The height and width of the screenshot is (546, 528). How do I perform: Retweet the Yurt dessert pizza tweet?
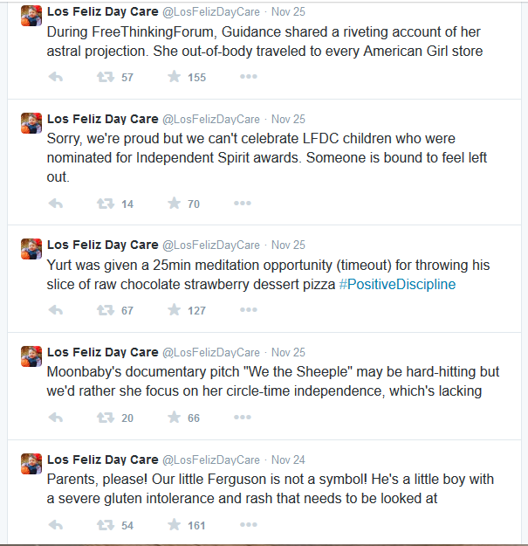point(106,310)
